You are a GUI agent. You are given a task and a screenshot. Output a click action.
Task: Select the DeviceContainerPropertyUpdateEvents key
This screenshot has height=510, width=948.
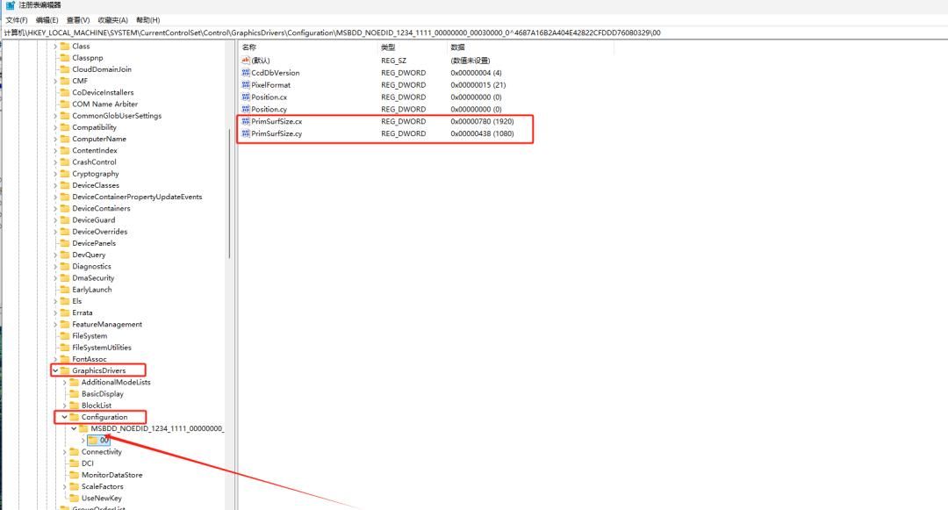[x=137, y=197]
